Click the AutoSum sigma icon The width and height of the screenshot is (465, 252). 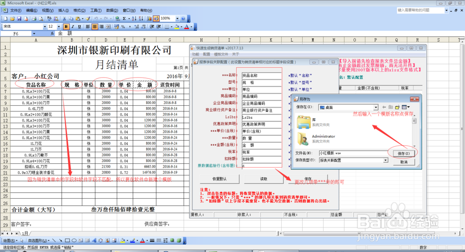click(x=124, y=19)
